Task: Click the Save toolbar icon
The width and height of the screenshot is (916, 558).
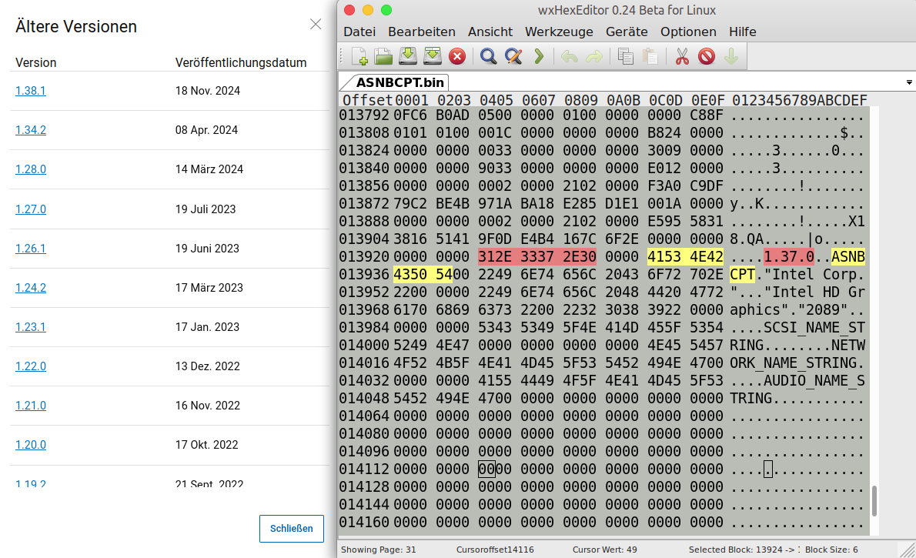Action: point(408,56)
